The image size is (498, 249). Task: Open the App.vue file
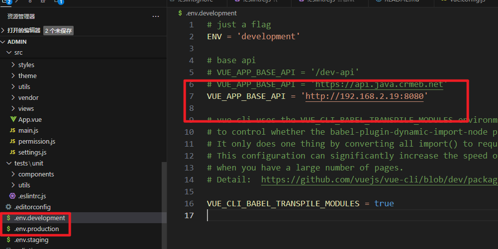[30, 120]
